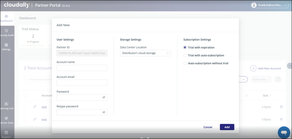Image resolution: width=292 pixels, height=139 pixels.
Task: Select Trial with expiration option
Action: pyautogui.click(x=185, y=47)
